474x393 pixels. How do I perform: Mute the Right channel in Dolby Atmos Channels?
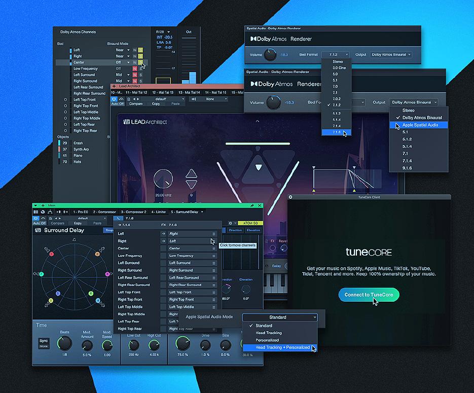pos(135,56)
